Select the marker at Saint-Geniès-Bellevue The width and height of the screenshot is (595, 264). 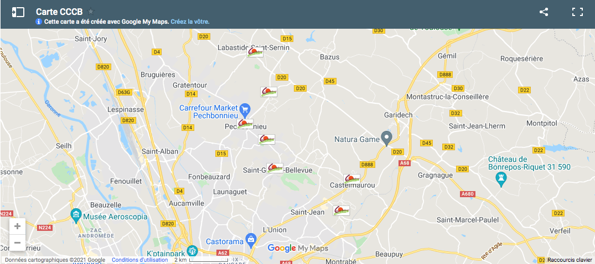click(x=275, y=168)
